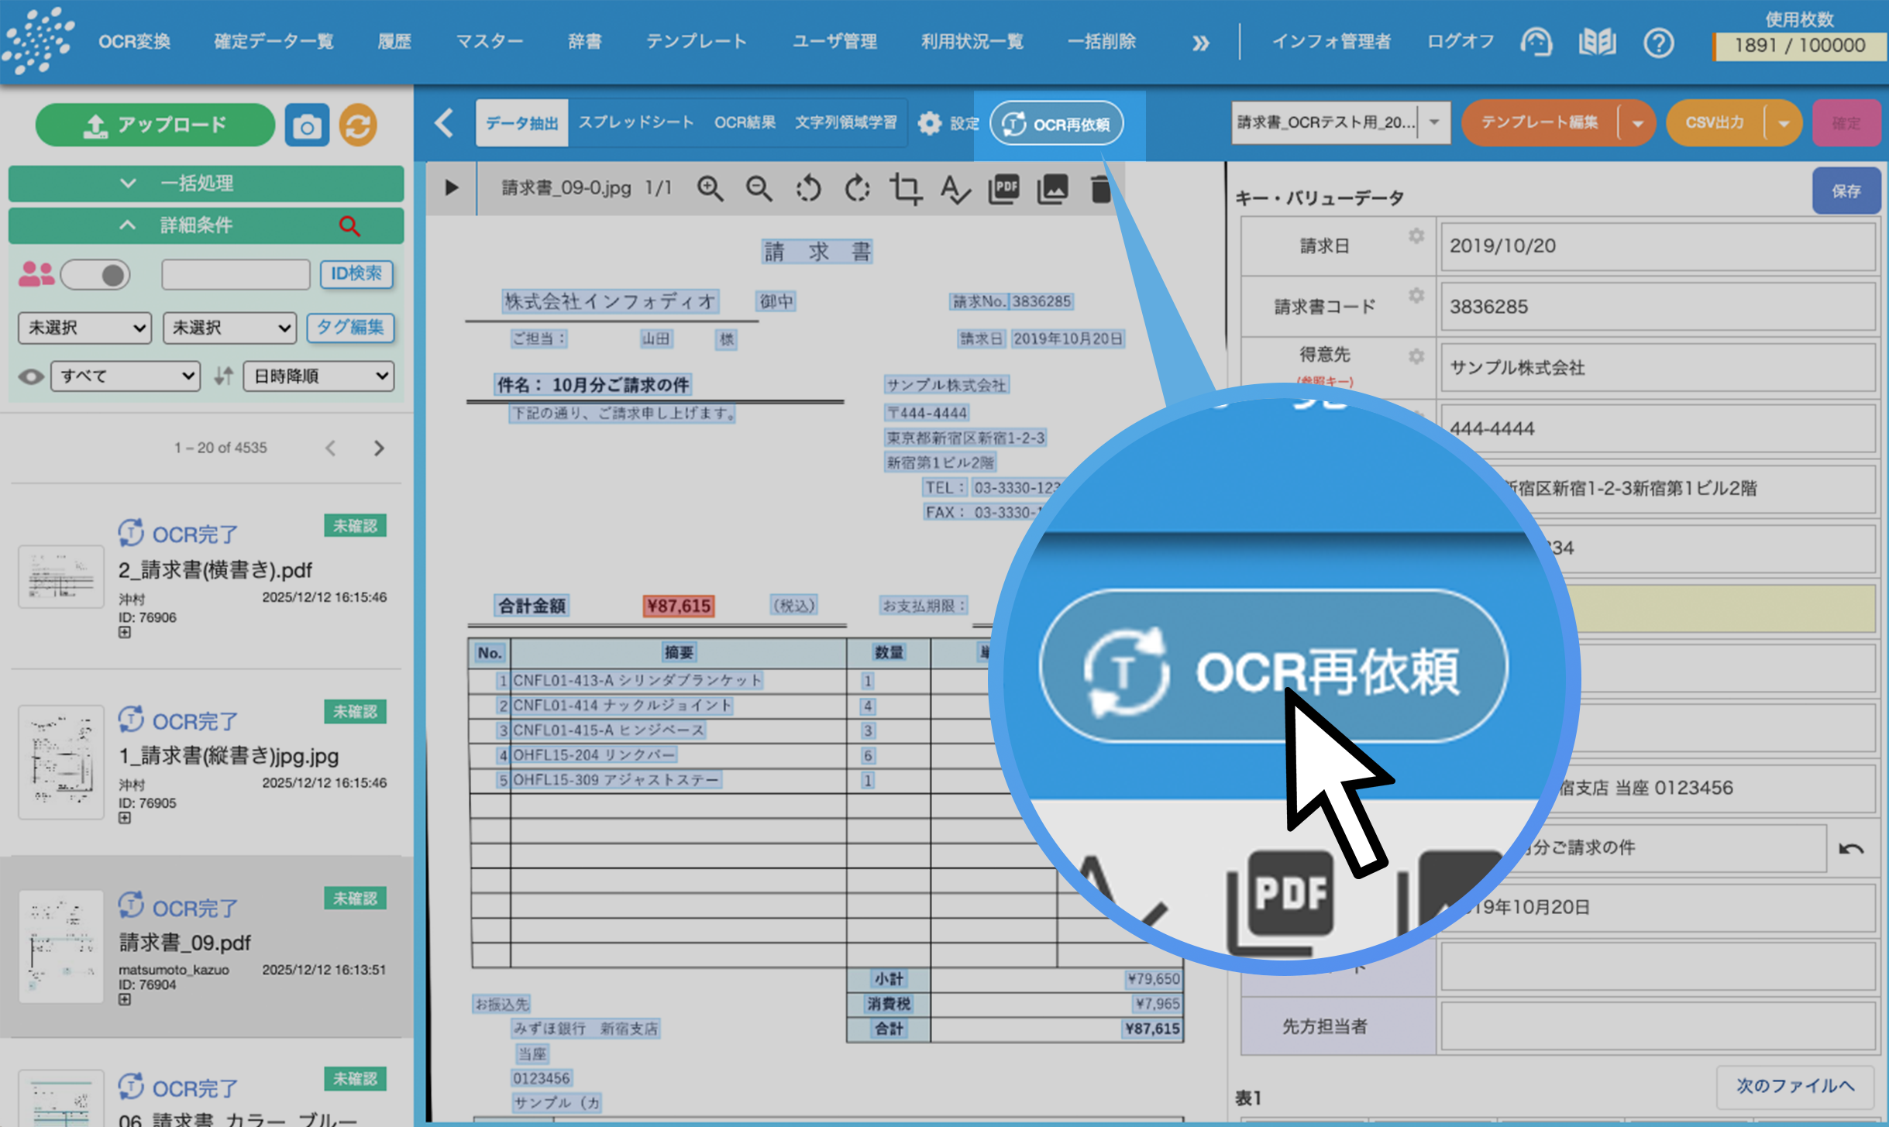The height and width of the screenshot is (1127, 1889).
Task: Select 請求書_09.pdf thumbnail
Action: coord(61,947)
